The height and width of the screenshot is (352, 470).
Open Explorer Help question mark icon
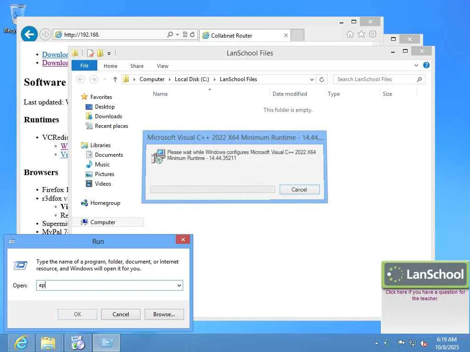426,65
